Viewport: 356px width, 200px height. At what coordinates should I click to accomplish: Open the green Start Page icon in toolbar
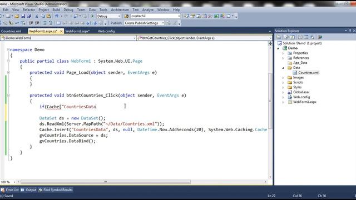pos(216,16)
